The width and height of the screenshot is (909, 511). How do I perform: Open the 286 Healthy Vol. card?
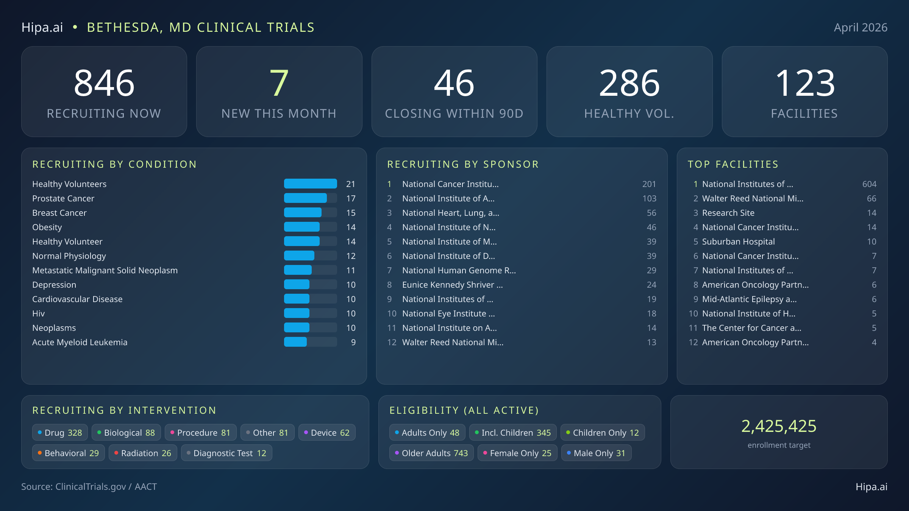pyautogui.click(x=629, y=92)
